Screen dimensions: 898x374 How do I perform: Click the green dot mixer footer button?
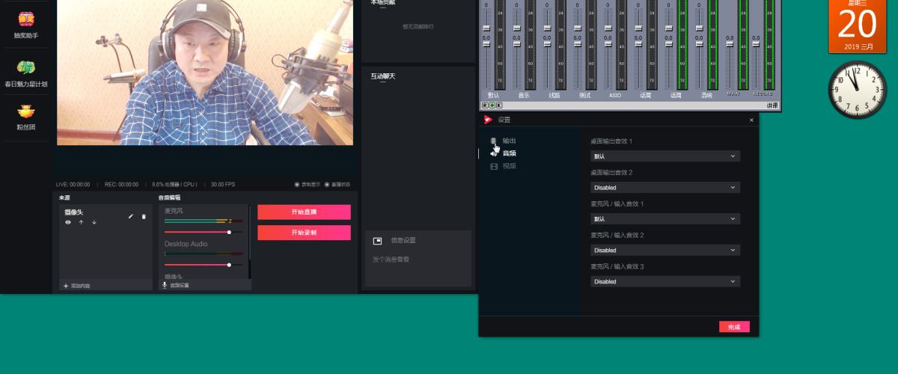(492, 106)
